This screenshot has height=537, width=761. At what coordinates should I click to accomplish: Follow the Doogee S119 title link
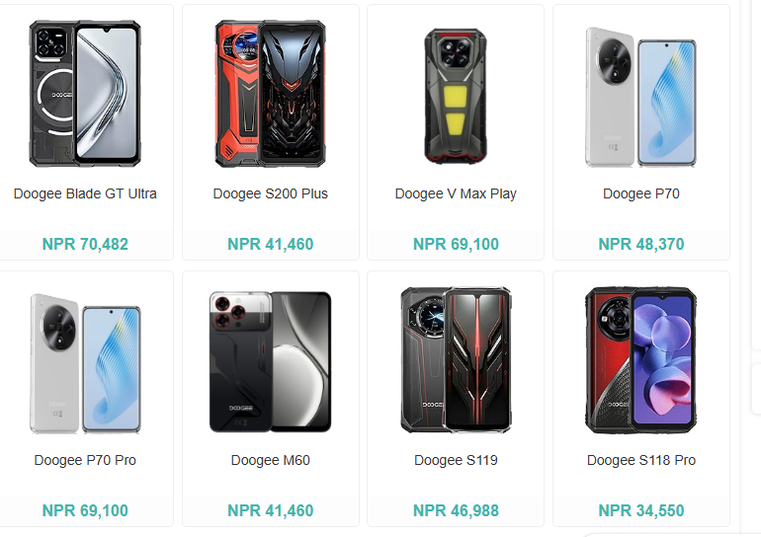456,460
